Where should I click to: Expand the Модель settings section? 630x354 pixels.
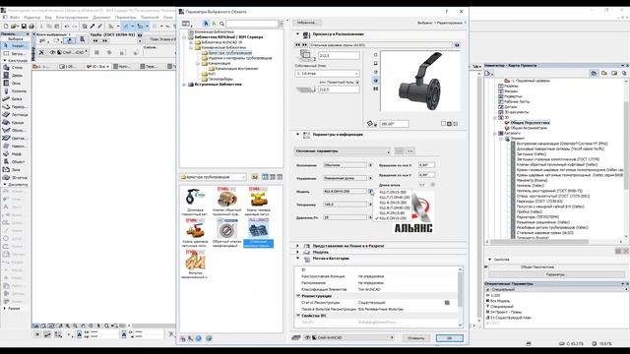tap(297, 252)
